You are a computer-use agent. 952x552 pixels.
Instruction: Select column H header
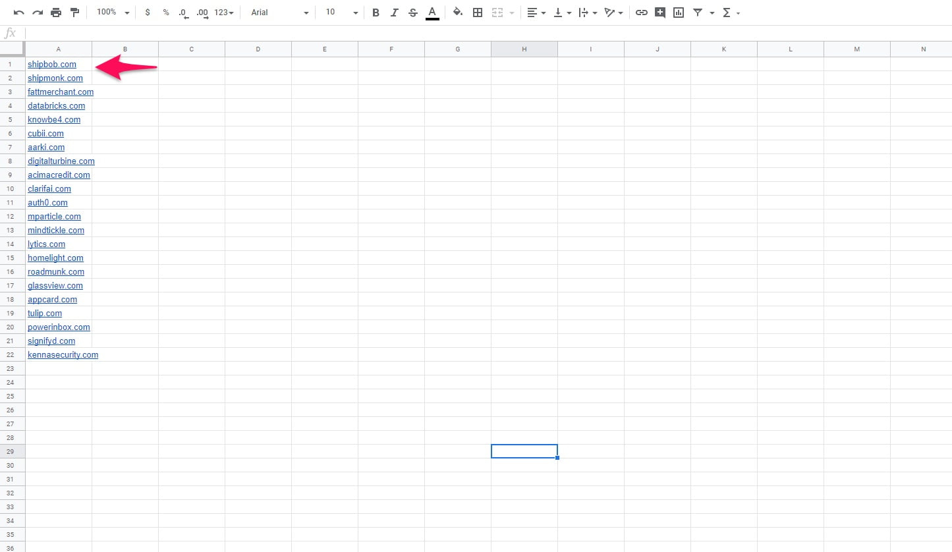tap(524, 49)
